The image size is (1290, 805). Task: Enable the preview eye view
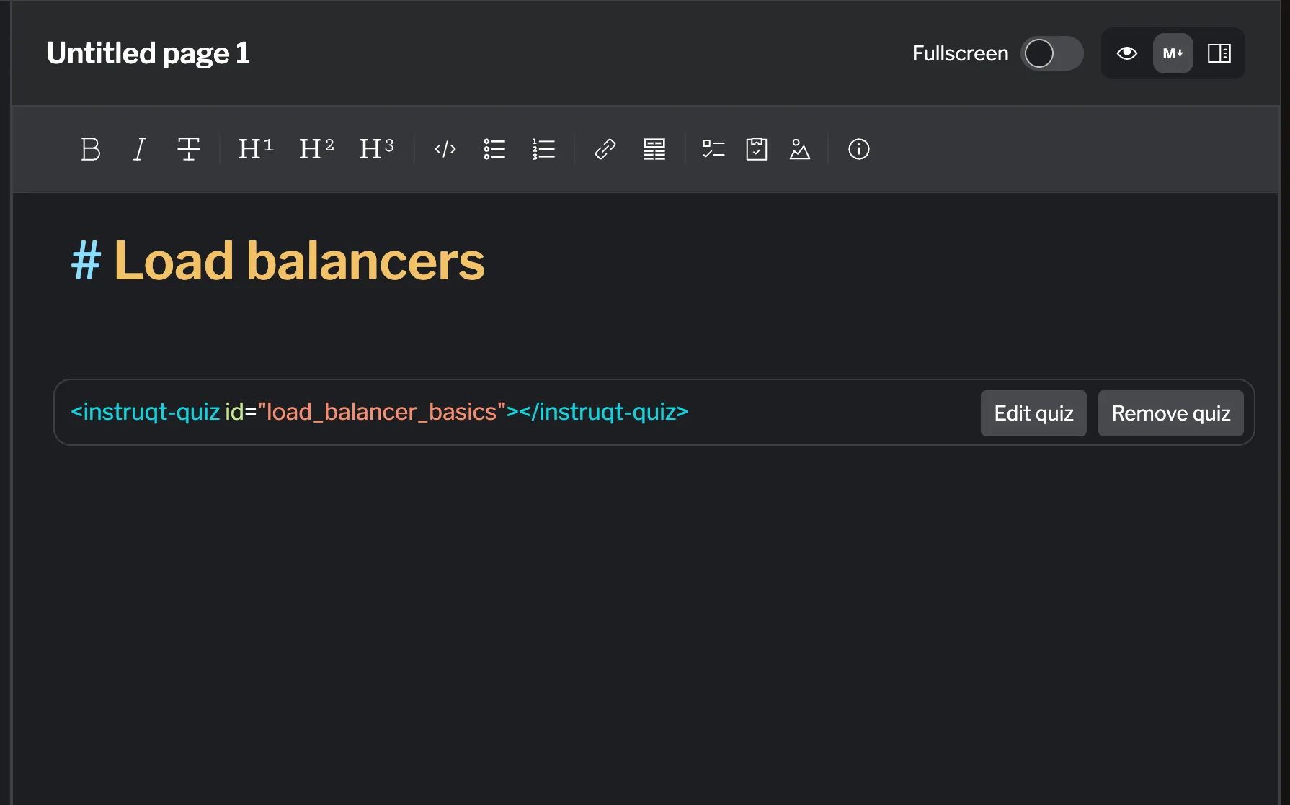point(1126,53)
